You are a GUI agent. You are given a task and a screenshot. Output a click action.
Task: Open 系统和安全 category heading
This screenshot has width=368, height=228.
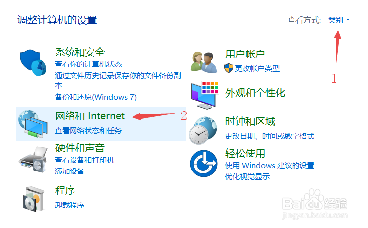click(x=80, y=52)
